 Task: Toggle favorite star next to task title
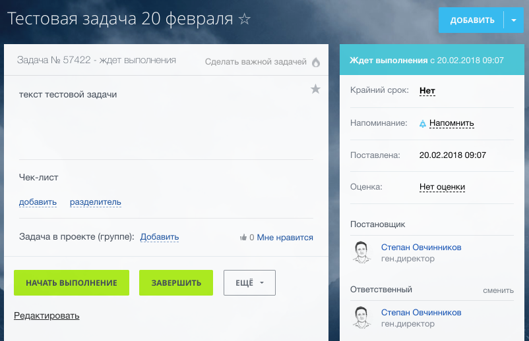coord(244,19)
